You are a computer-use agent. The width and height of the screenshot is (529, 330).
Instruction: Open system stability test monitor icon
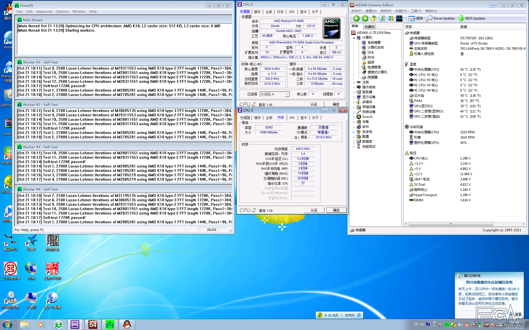[x=399, y=18]
